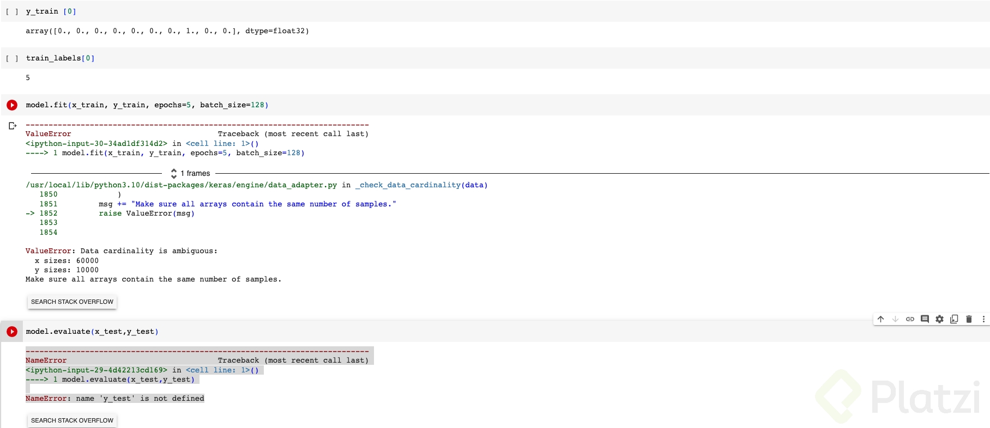
Task: Search Stack Overflow for the NameError
Action: click(72, 420)
